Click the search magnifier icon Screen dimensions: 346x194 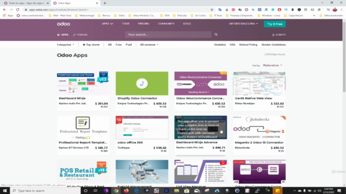coord(216,34)
